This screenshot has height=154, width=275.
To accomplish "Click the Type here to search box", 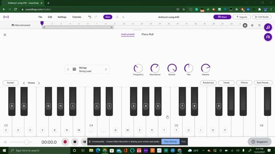I will (x=40, y=150).
